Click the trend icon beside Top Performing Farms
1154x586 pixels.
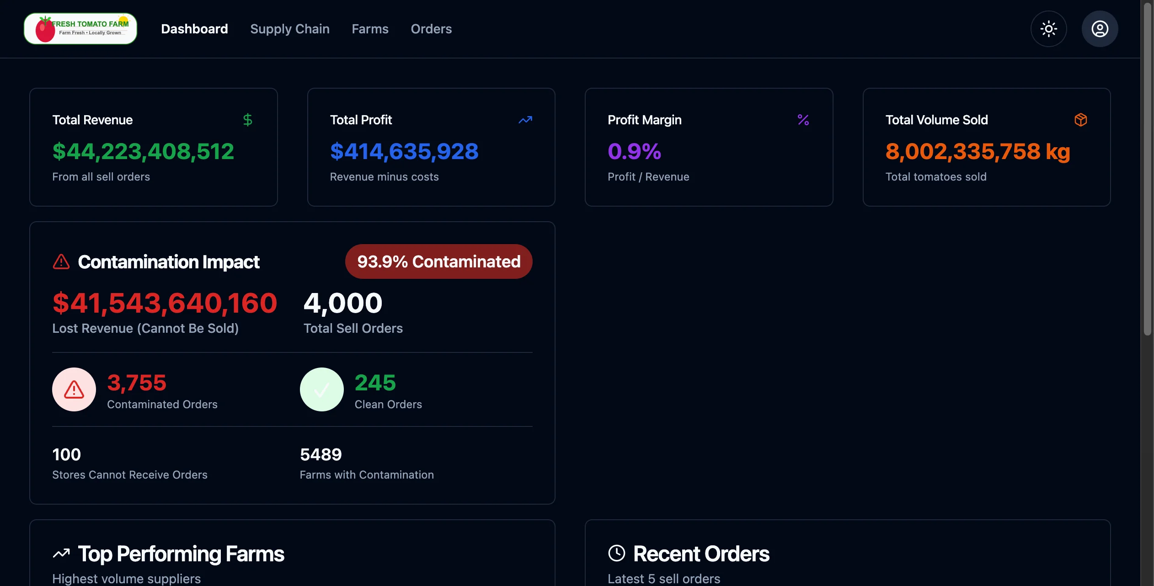61,554
